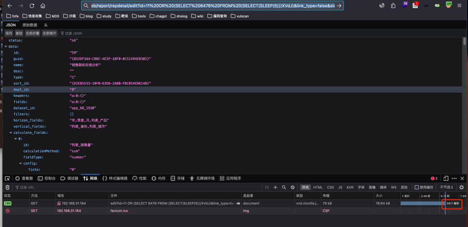Open the vulscan bookmark folder

point(240,16)
